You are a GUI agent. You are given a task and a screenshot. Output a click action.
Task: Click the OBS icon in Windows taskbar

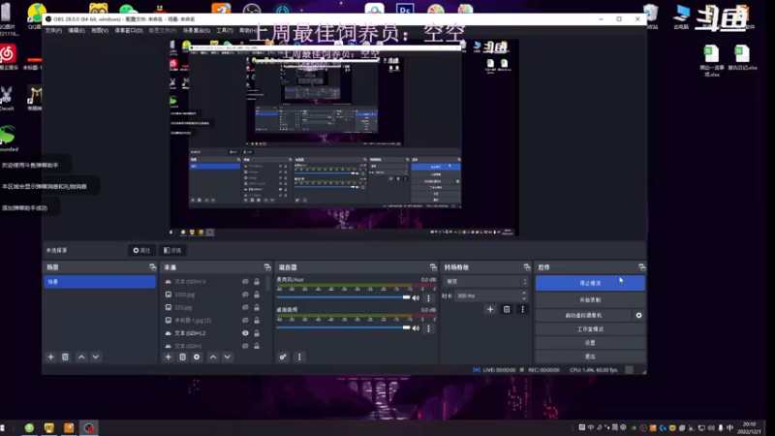coord(89,427)
